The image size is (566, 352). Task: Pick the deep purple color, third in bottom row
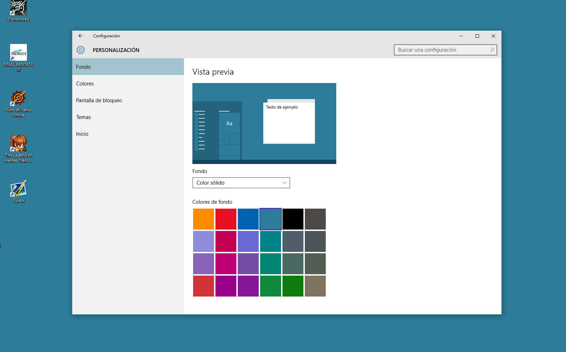(x=248, y=286)
